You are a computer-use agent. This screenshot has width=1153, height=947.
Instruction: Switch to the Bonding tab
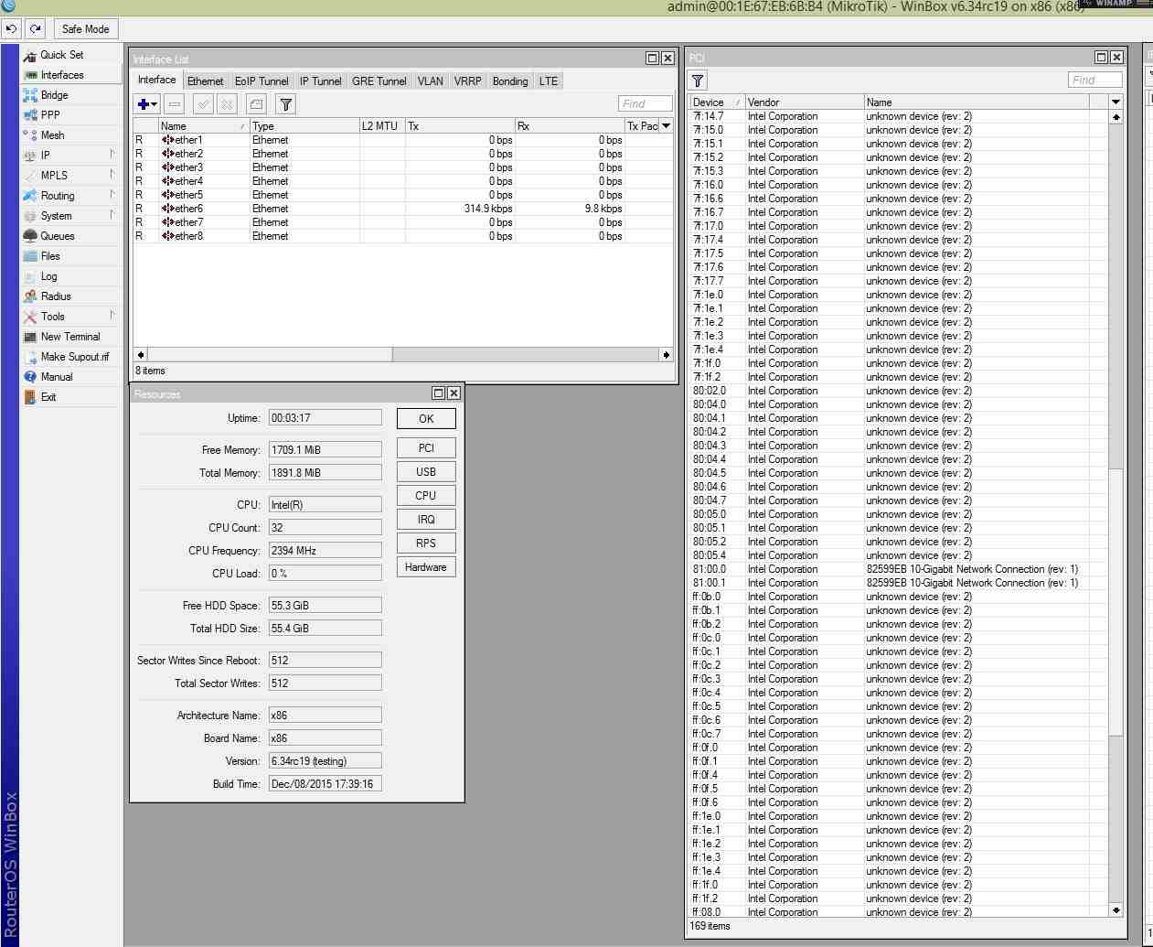510,81
